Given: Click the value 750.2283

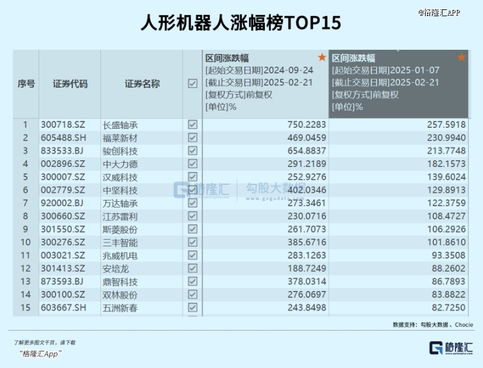Looking at the screenshot, I should (307, 125).
